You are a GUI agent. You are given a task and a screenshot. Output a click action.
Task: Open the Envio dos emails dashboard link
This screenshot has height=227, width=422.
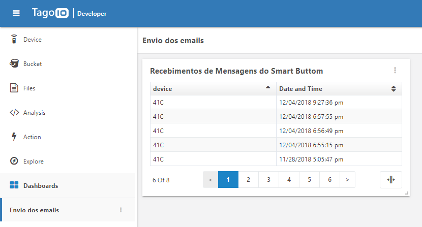click(x=34, y=210)
